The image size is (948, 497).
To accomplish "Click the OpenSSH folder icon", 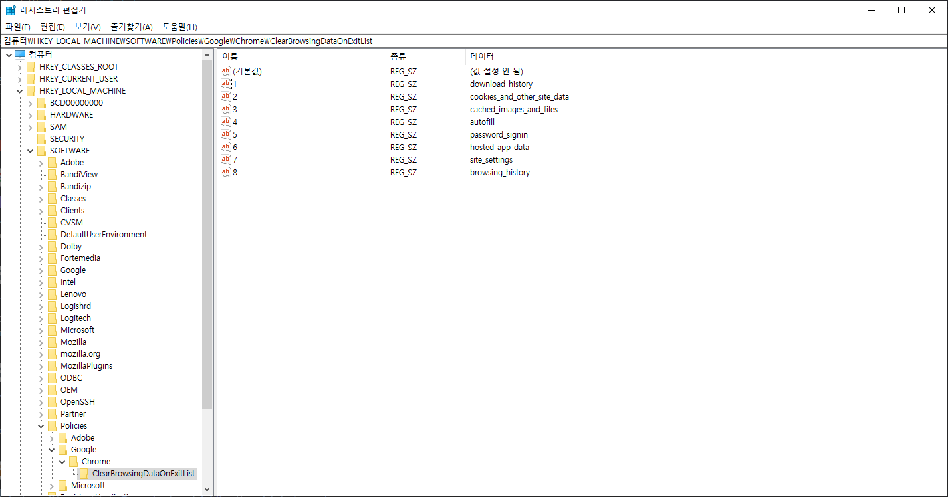I will click(x=52, y=401).
